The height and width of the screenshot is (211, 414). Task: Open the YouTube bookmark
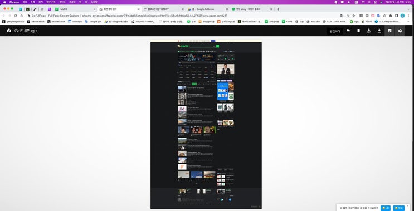313,22
